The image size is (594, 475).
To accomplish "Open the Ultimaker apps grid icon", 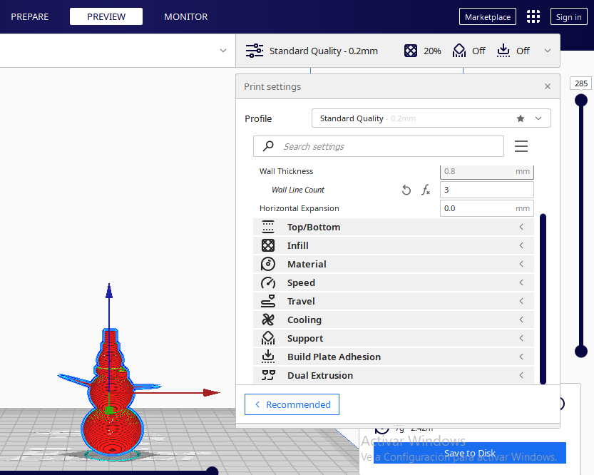I will point(533,16).
